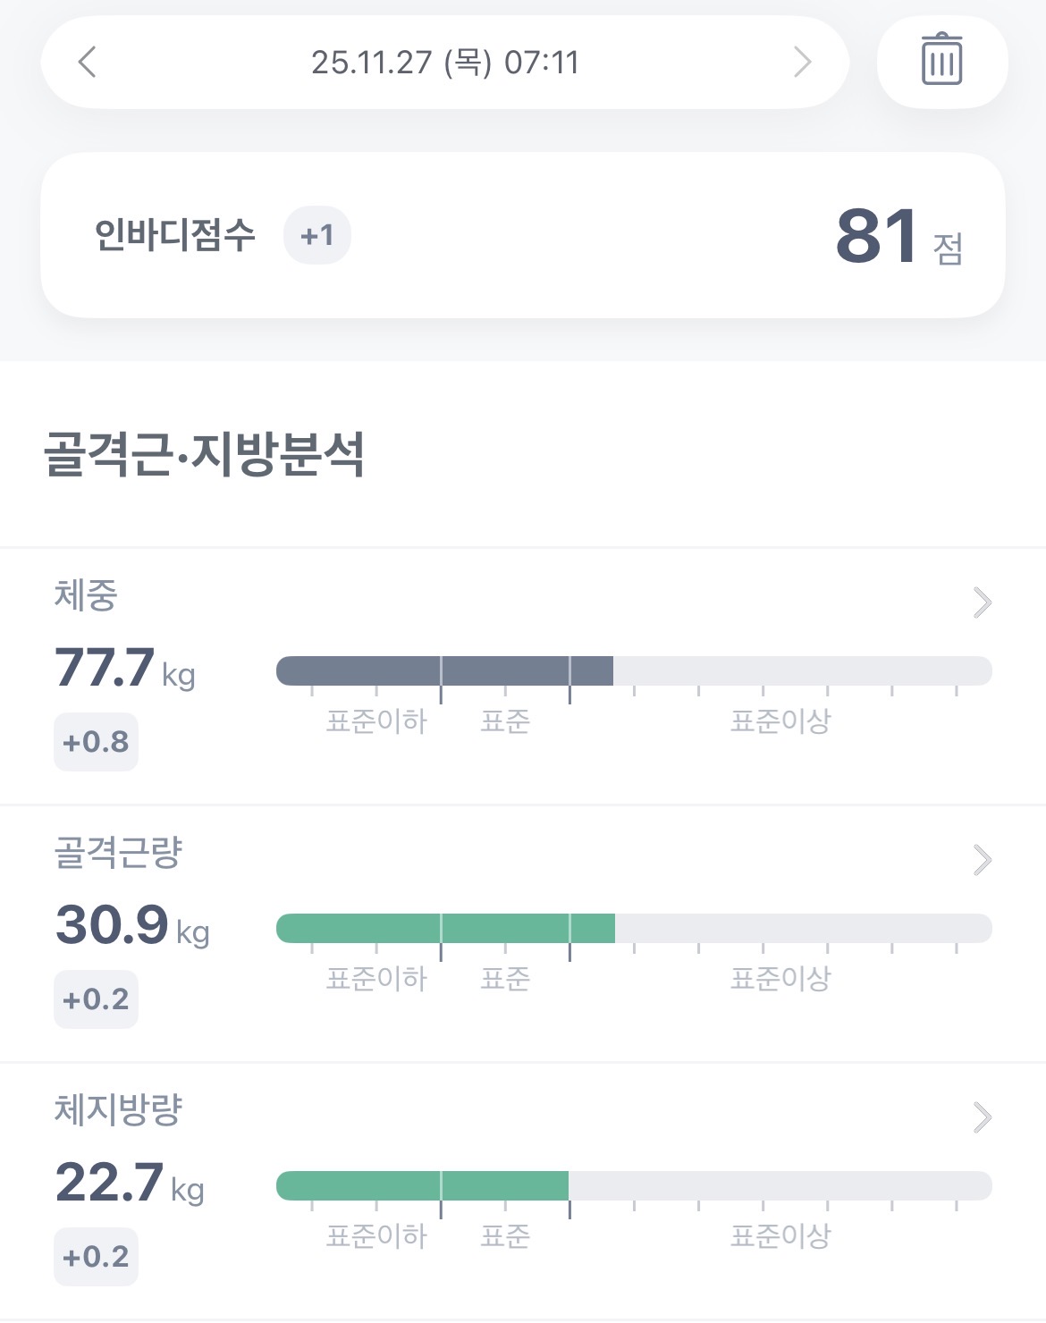Screen dimensions: 1046x1323
Task: Tap the 골격근·지방분석 section heading
Action: [205, 454]
